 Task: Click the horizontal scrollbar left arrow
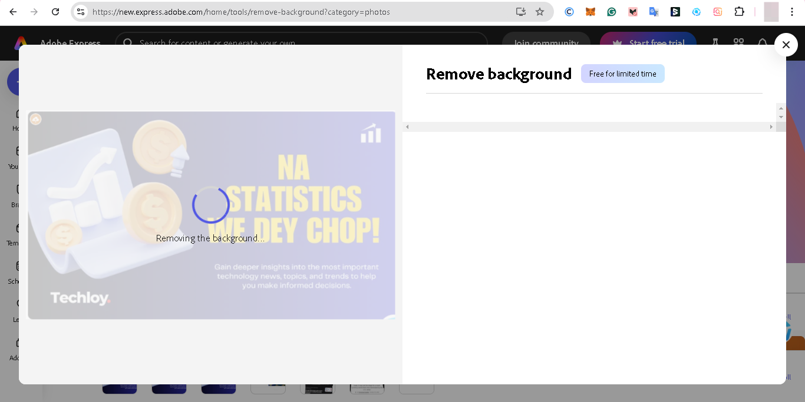(407, 127)
